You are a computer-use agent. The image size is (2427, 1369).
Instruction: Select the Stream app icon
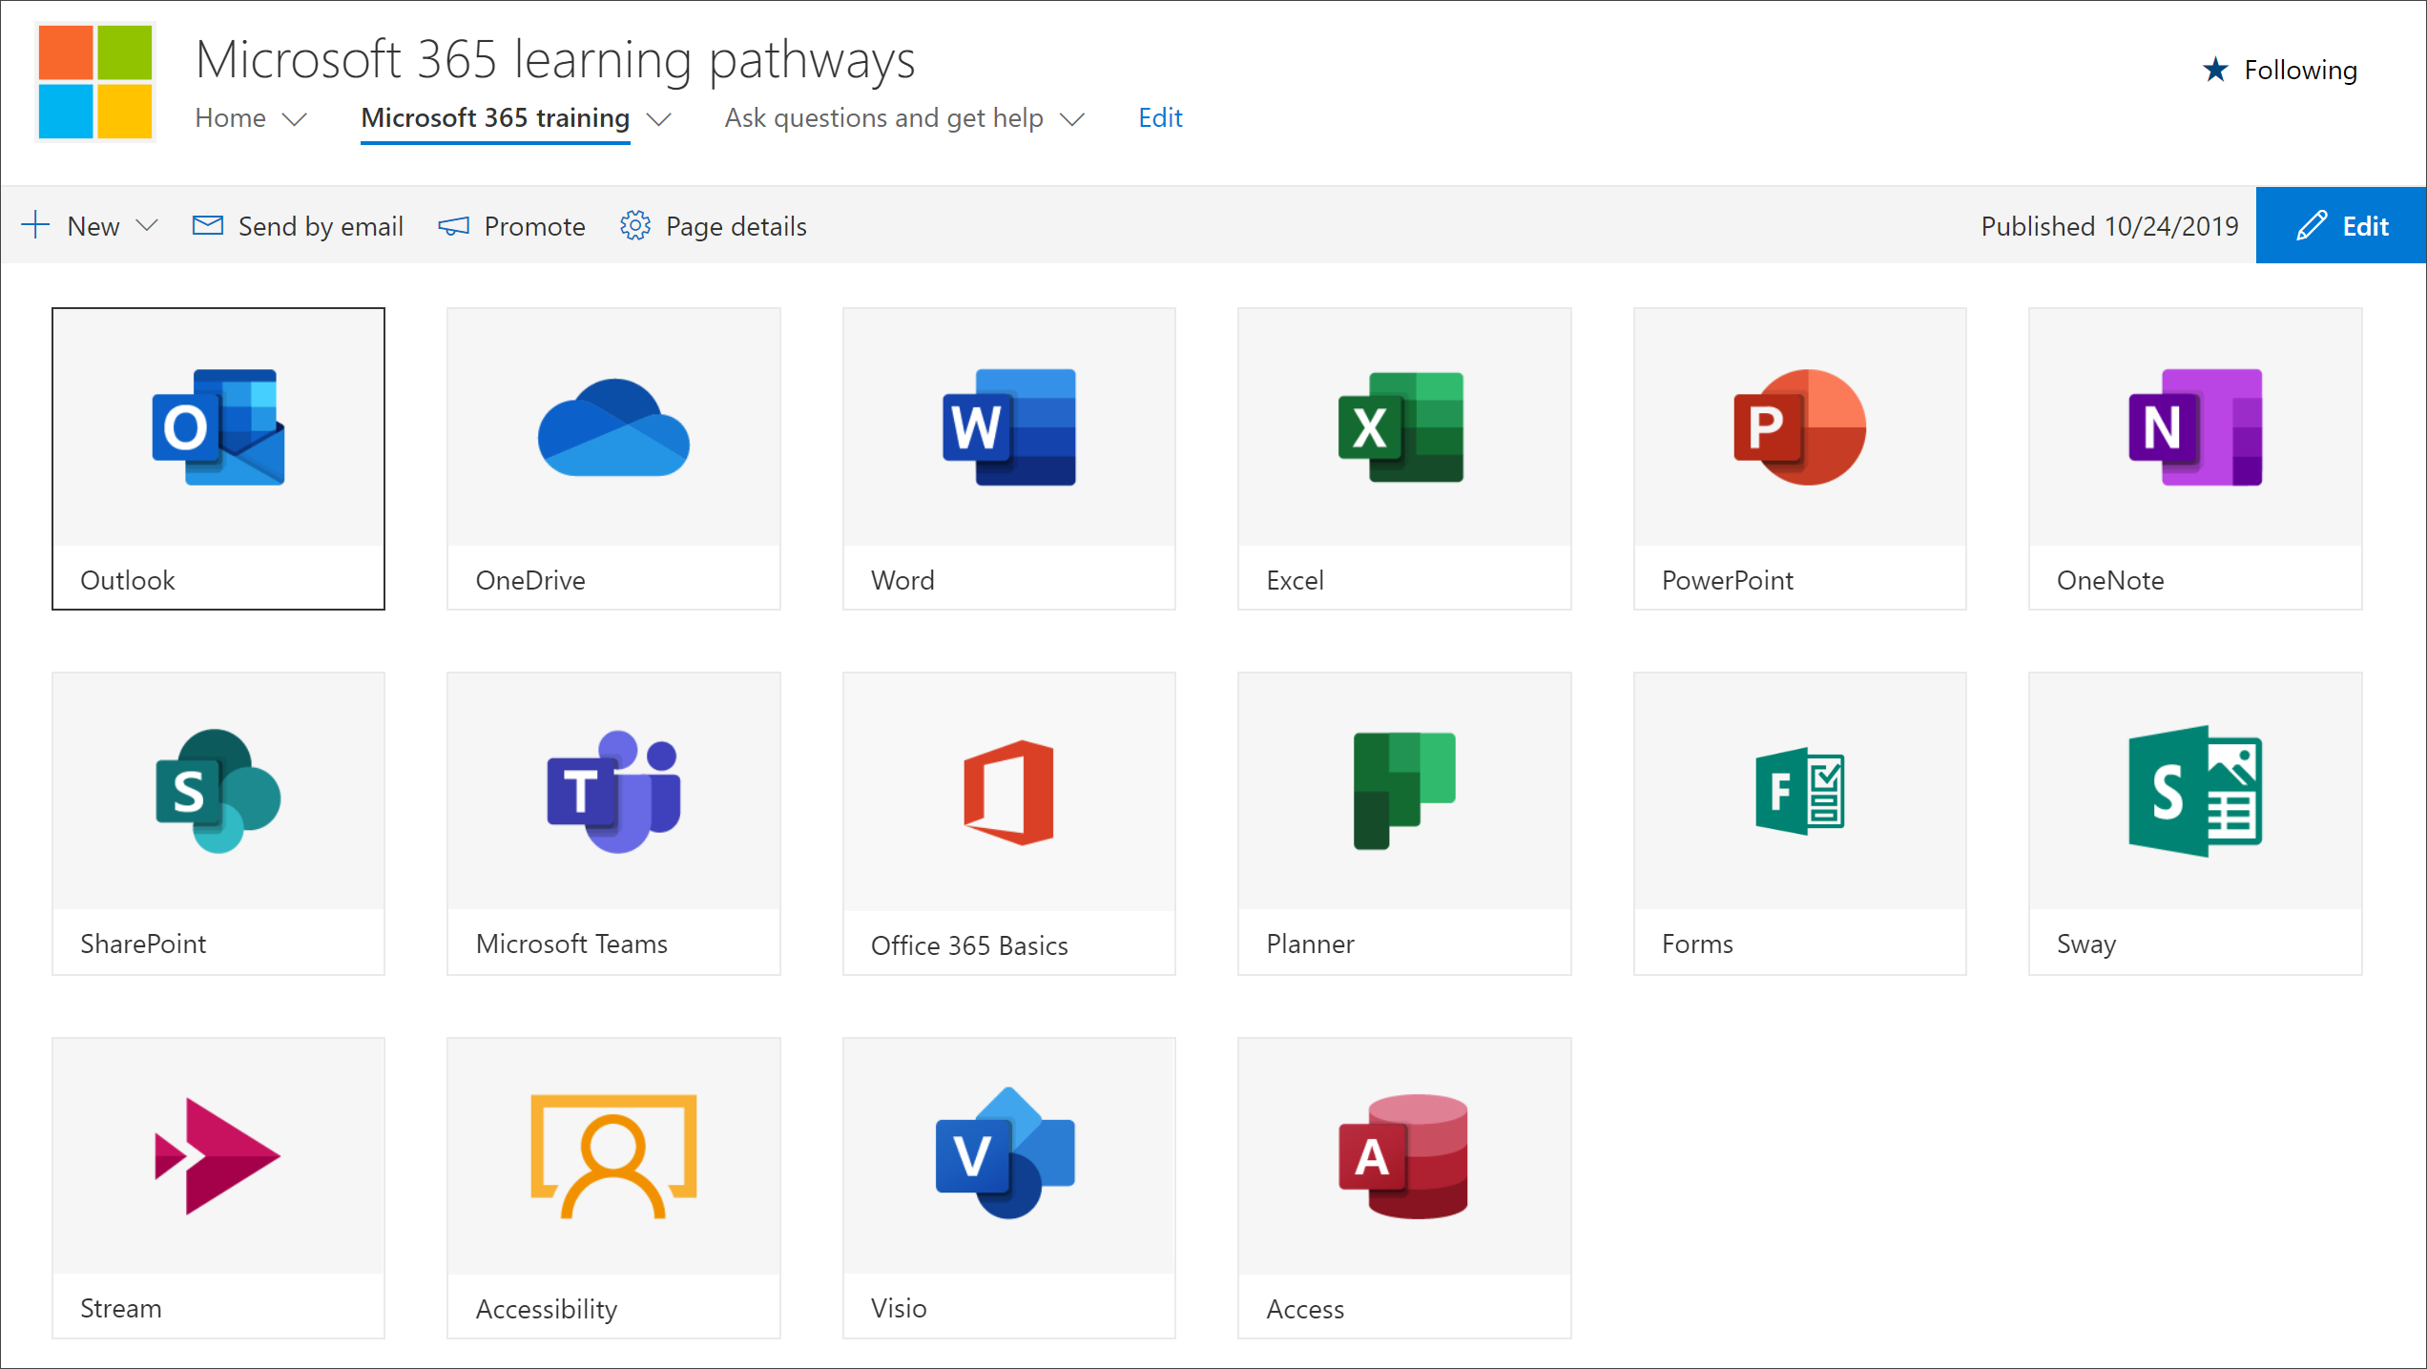(218, 1155)
